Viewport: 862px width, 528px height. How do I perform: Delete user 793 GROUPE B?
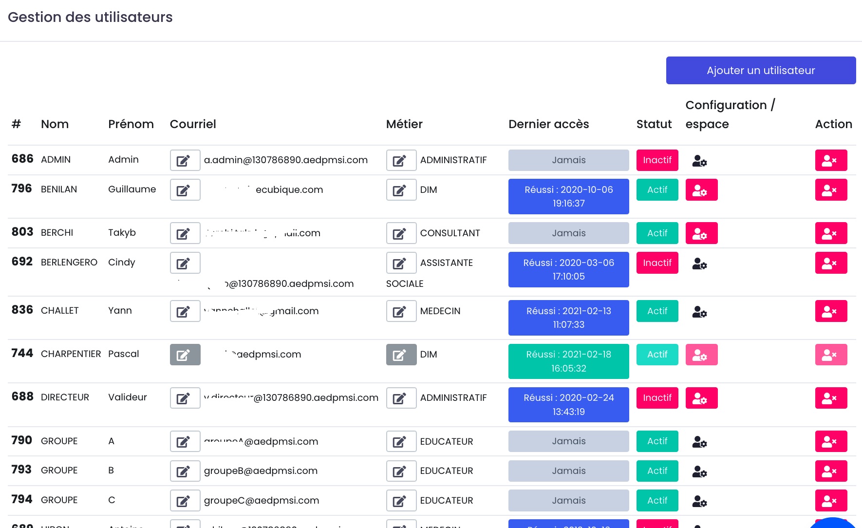[831, 471]
